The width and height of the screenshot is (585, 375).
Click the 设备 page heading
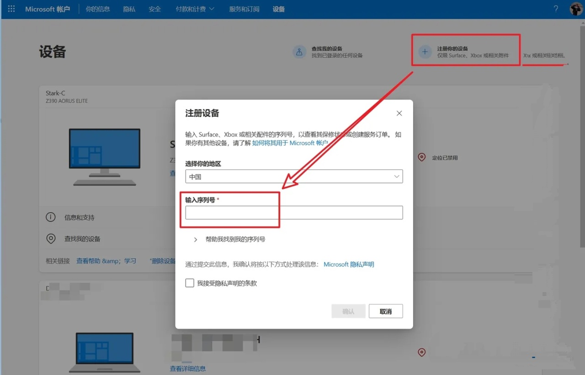53,52
